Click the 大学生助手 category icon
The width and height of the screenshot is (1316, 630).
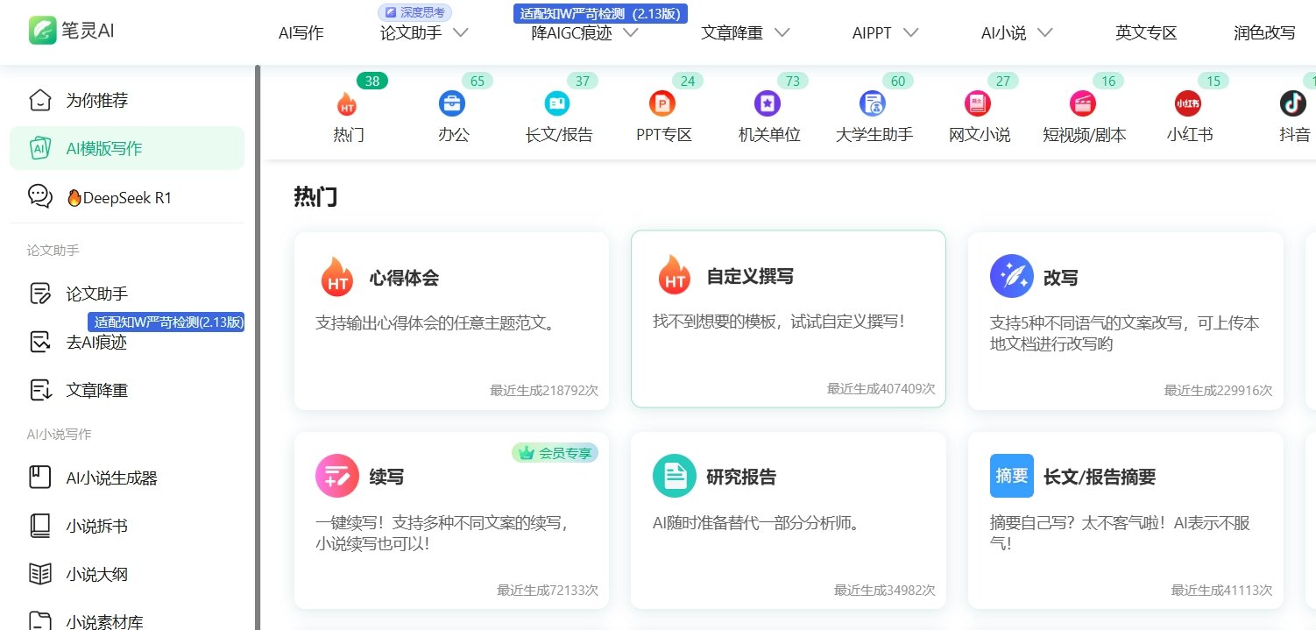pyautogui.click(x=873, y=103)
